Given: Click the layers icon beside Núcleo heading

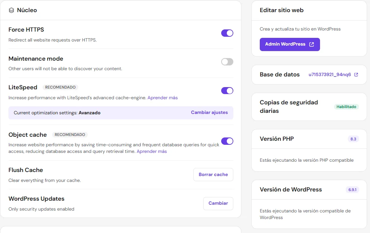Looking at the screenshot, I should tap(11, 10).
